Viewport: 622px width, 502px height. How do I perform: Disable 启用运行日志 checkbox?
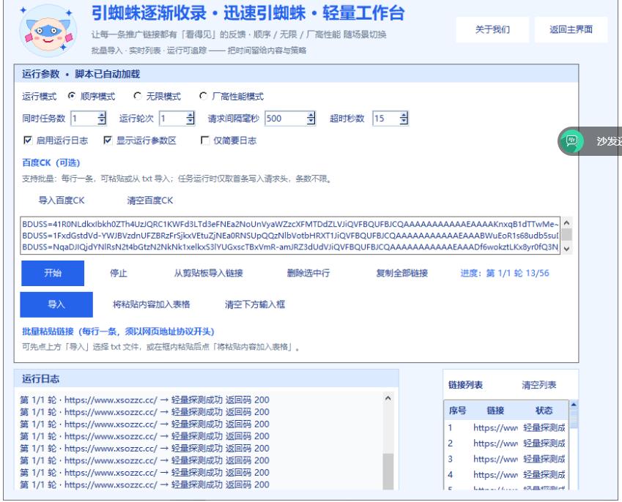(28, 141)
